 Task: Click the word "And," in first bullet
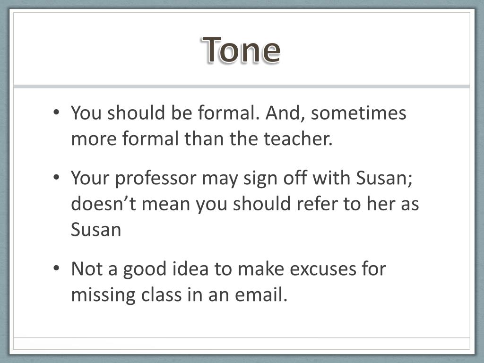tap(283, 113)
